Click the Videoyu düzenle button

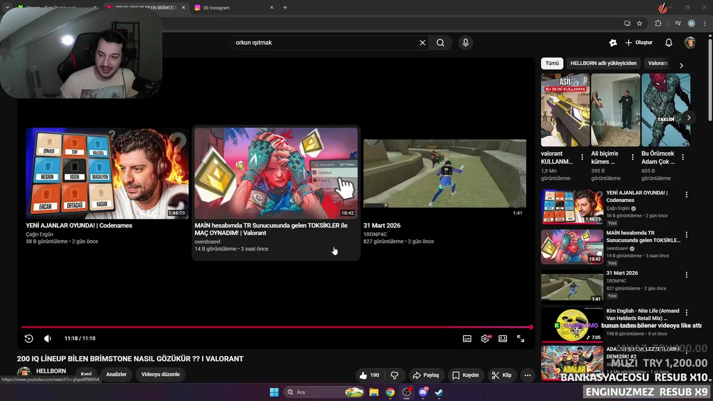point(160,374)
